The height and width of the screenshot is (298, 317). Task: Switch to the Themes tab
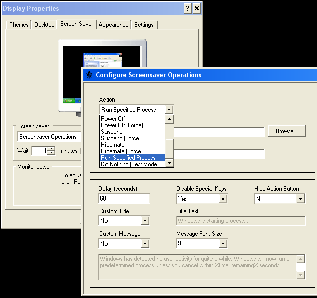click(x=19, y=25)
